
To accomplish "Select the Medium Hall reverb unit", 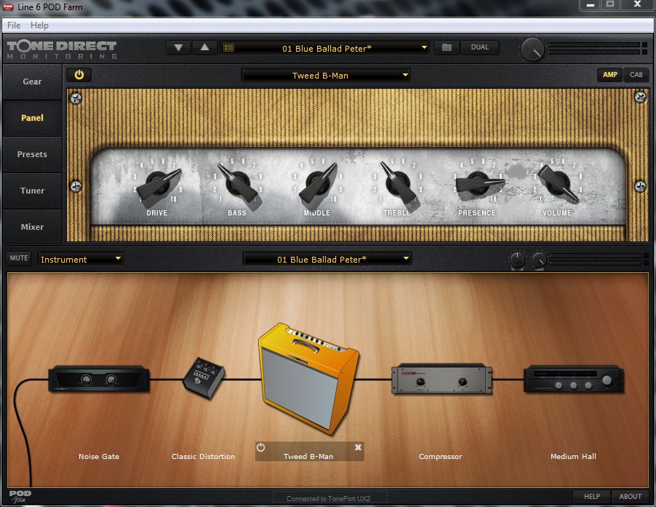I will [x=574, y=379].
